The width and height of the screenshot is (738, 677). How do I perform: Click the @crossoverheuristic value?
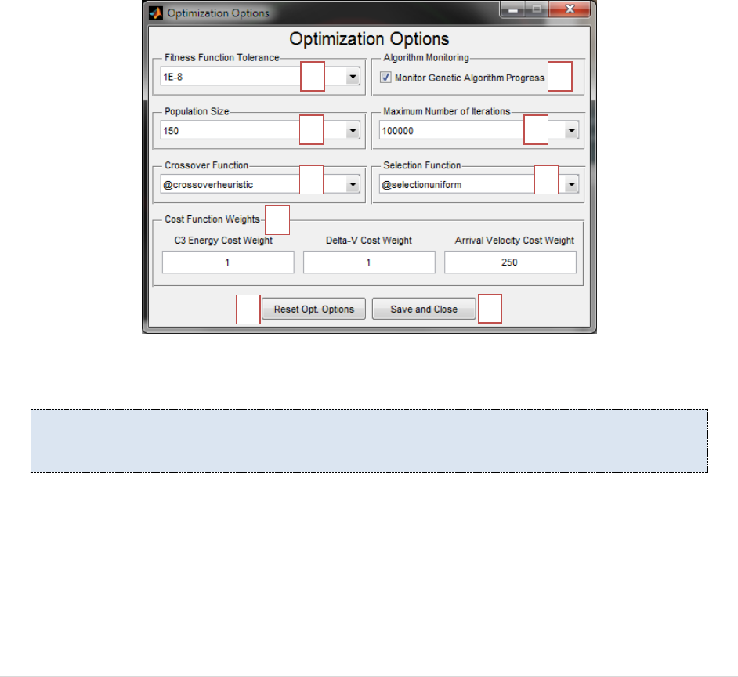click(208, 185)
